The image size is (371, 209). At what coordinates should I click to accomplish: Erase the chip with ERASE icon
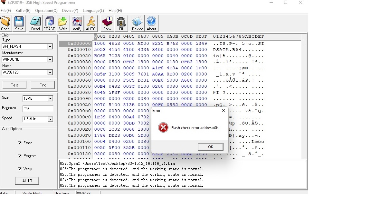[x=49, y=24]
